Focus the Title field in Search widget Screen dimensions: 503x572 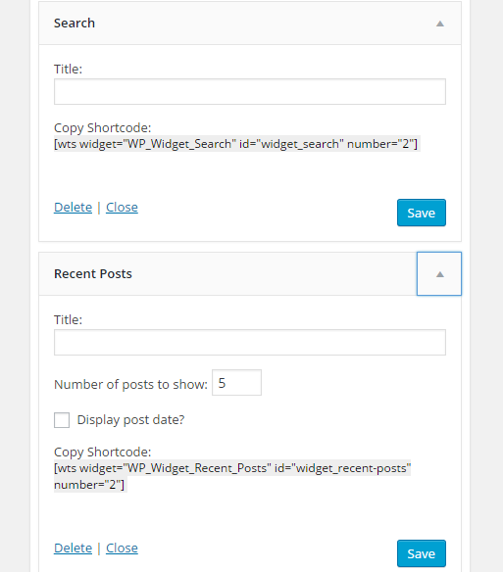pos(250,91)
